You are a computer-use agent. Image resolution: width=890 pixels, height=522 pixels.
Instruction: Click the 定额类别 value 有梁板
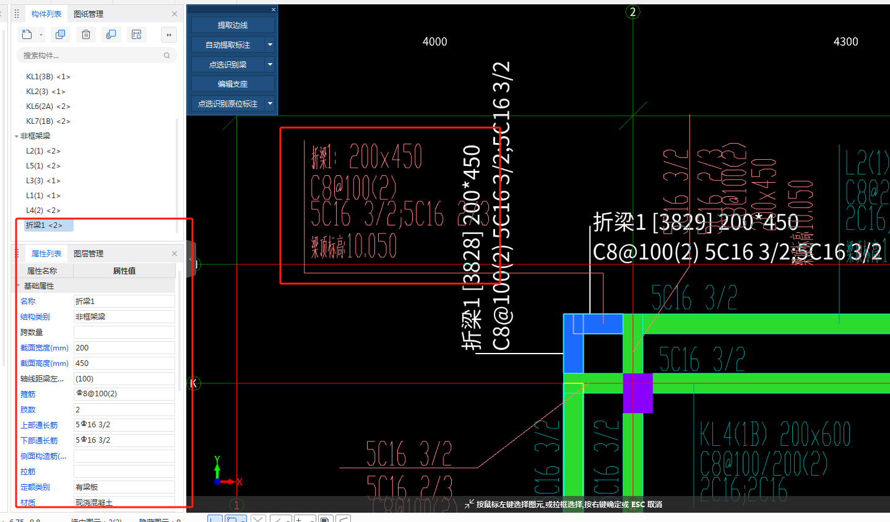click(x=124, y=487)
